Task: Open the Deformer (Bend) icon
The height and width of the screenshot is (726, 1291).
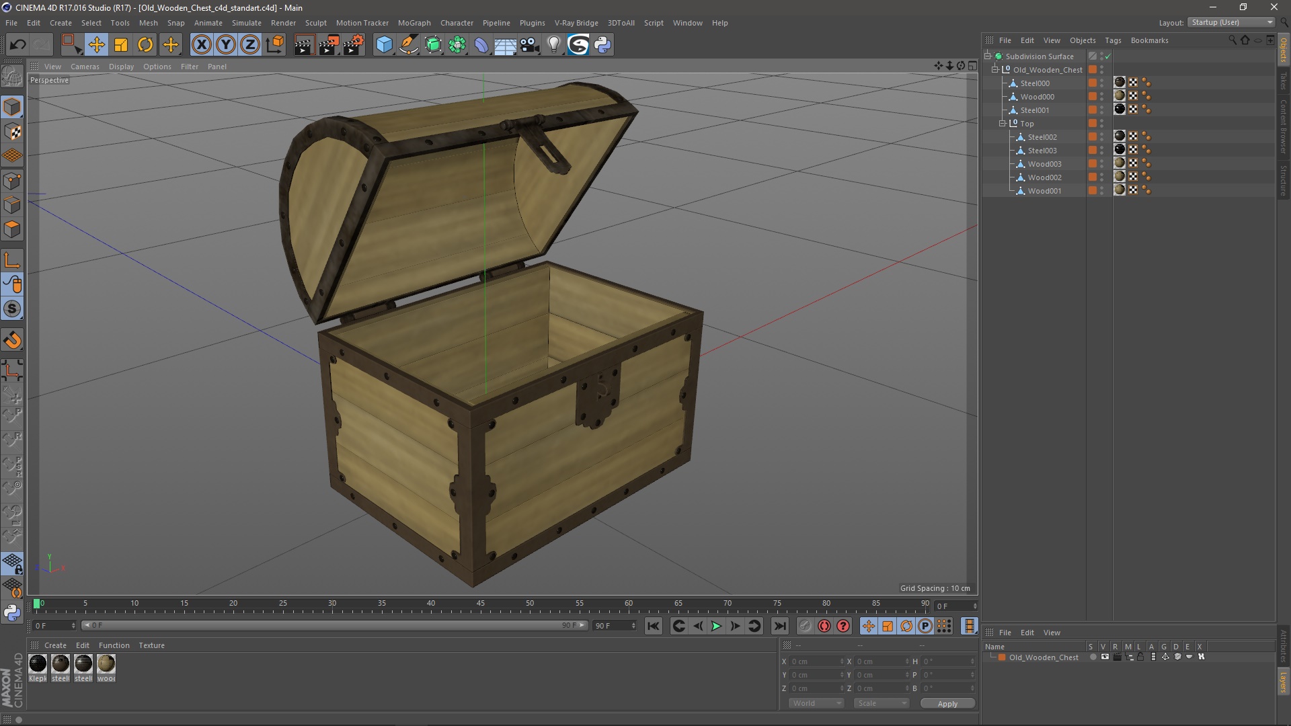Action: [x=481, y=44]
